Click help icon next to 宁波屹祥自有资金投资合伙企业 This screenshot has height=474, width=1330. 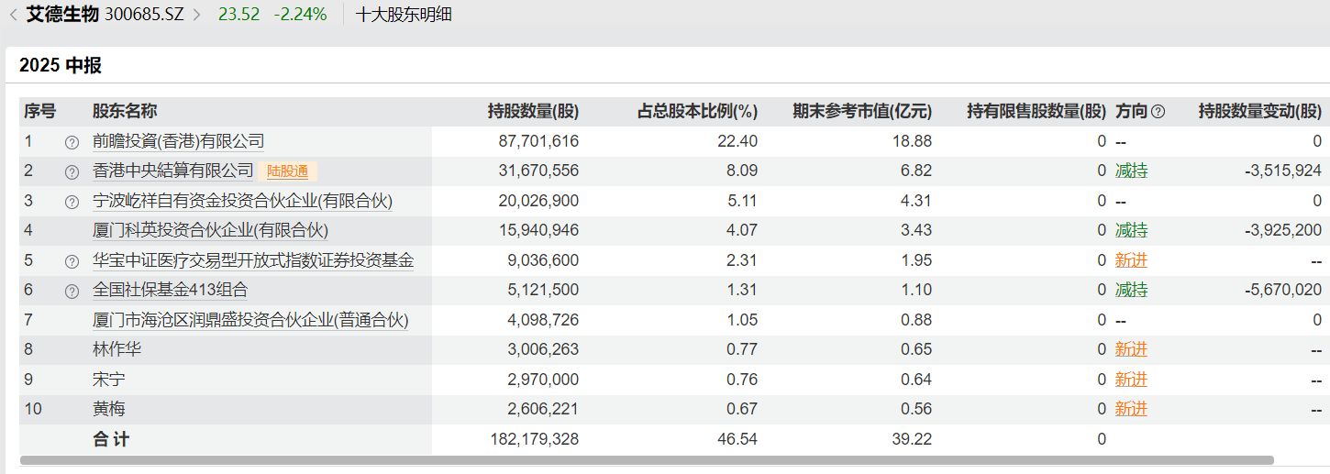coord(72,202)
